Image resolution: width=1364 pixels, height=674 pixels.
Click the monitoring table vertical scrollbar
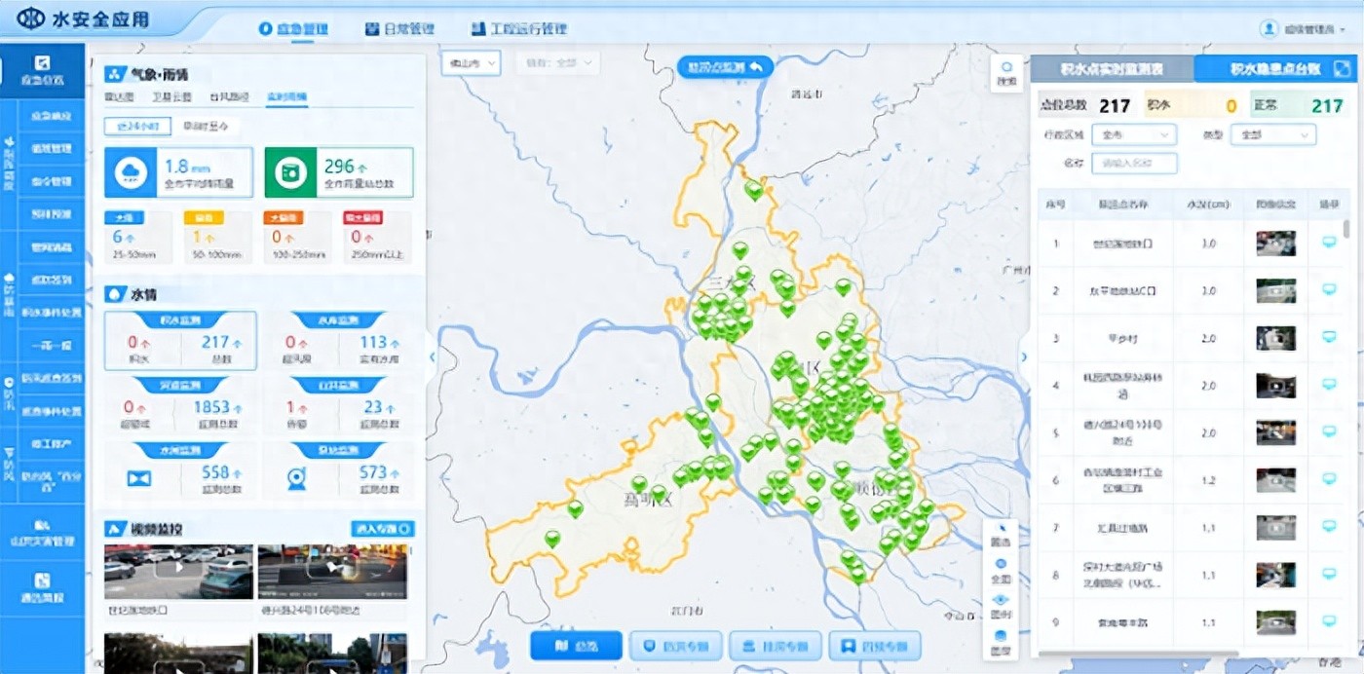click(x=1346, y=230)
